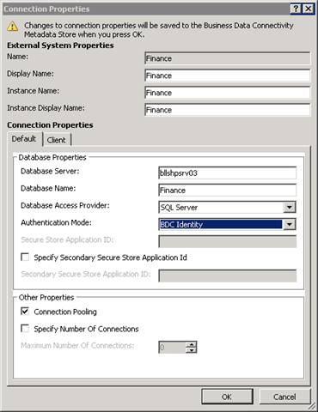The height and width of the screenshot is (412, 318).
Task: Uncheck the Connection Pooling checkbox
Action: click(x=25, y=312)
